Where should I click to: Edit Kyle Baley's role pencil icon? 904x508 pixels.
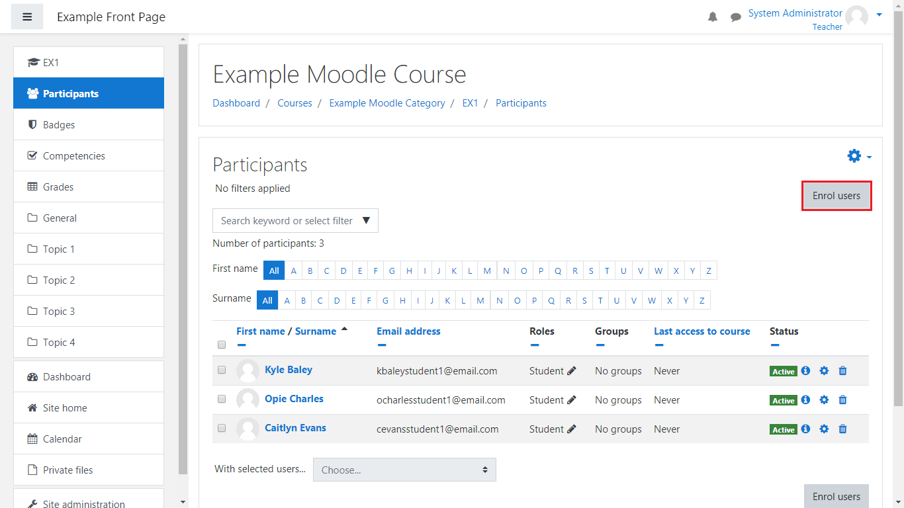(572, 371)
